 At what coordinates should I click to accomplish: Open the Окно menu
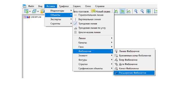coord(88,6)
